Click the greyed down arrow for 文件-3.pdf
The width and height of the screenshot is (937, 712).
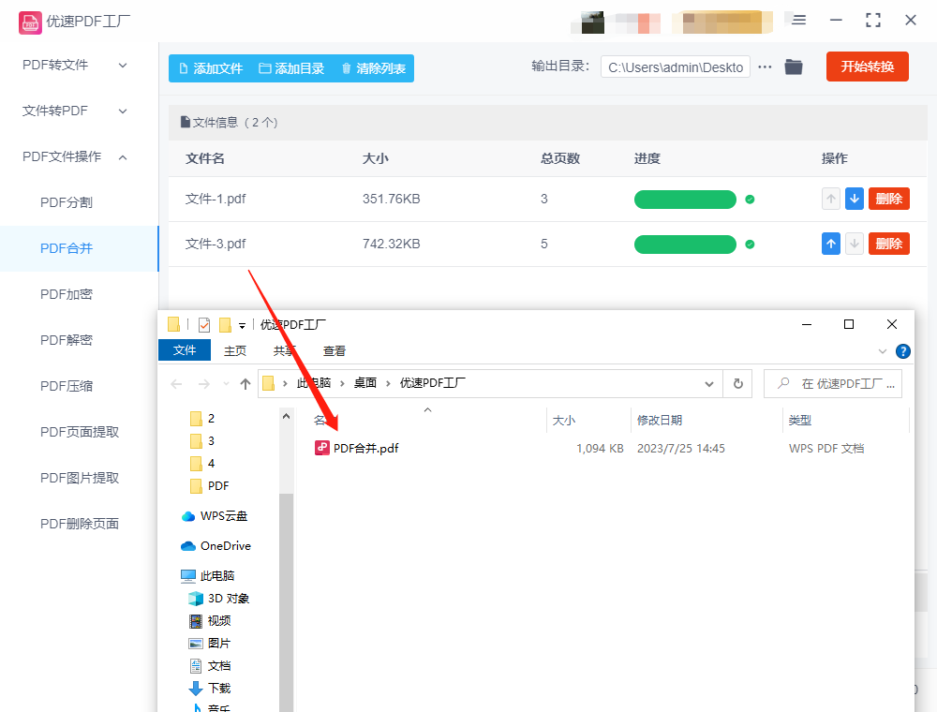[x=855, y=244]
